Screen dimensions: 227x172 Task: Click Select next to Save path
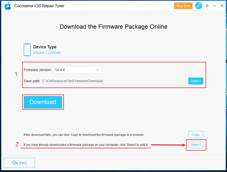pos(196,81)
